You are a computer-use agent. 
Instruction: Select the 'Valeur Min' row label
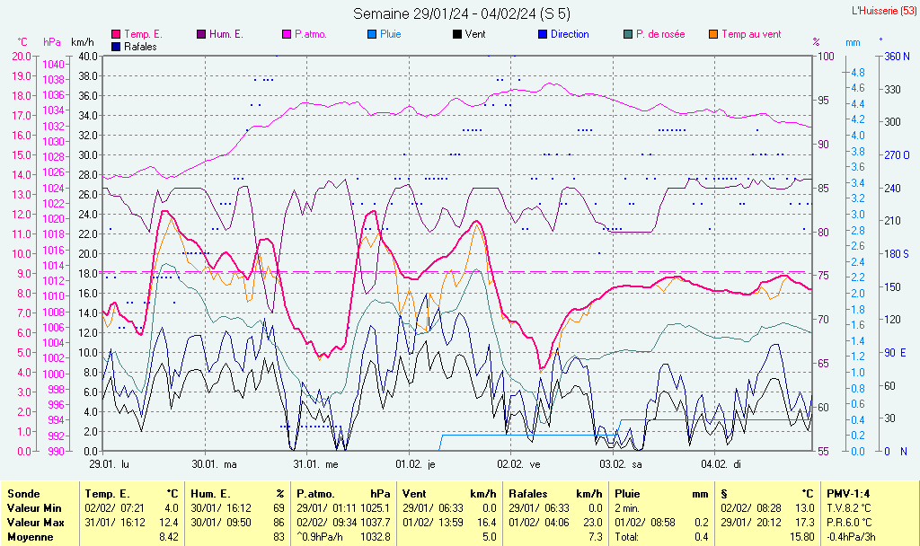pos(34,508)
